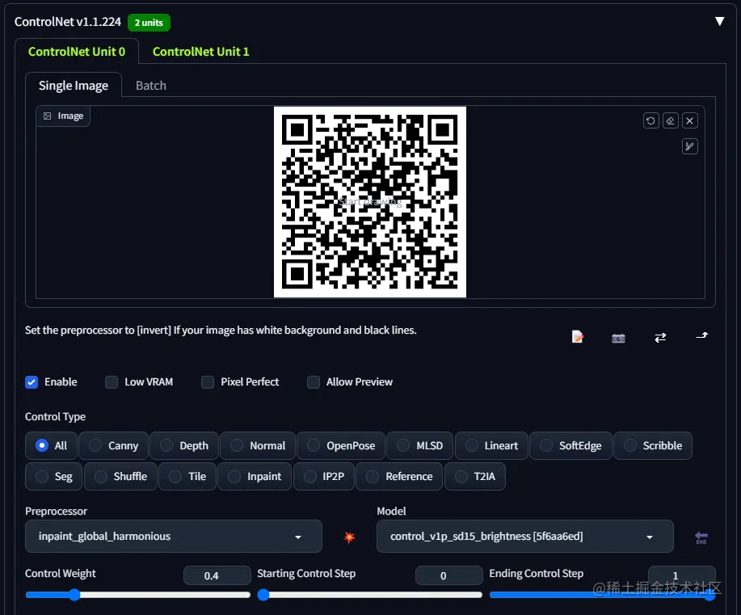
Task: Select the OpenPose control type
Action: (340, 445)
